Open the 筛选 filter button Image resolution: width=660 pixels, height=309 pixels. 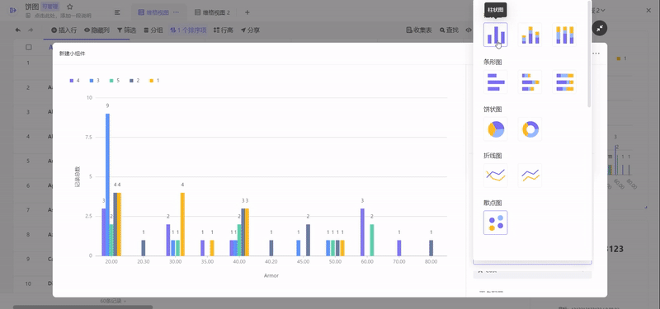click(127, 30)
